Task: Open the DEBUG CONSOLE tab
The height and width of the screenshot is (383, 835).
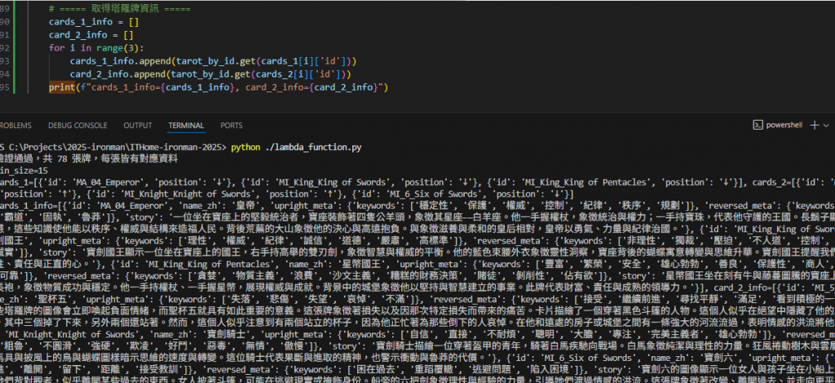Action: [77, 125]
